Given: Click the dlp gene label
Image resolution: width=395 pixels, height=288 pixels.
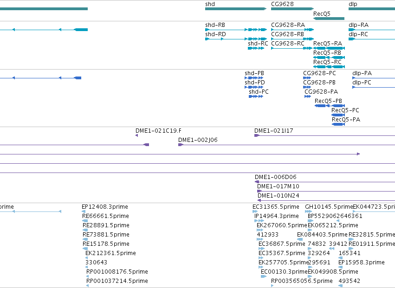Looking at the screenshot, I should (x=353, y=4).
